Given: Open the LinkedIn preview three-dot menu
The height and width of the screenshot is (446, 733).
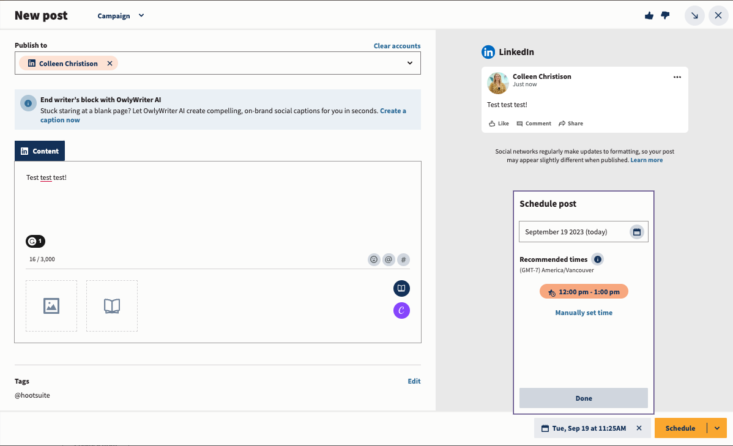Looking at the screenshot, I should coord(677,77).
